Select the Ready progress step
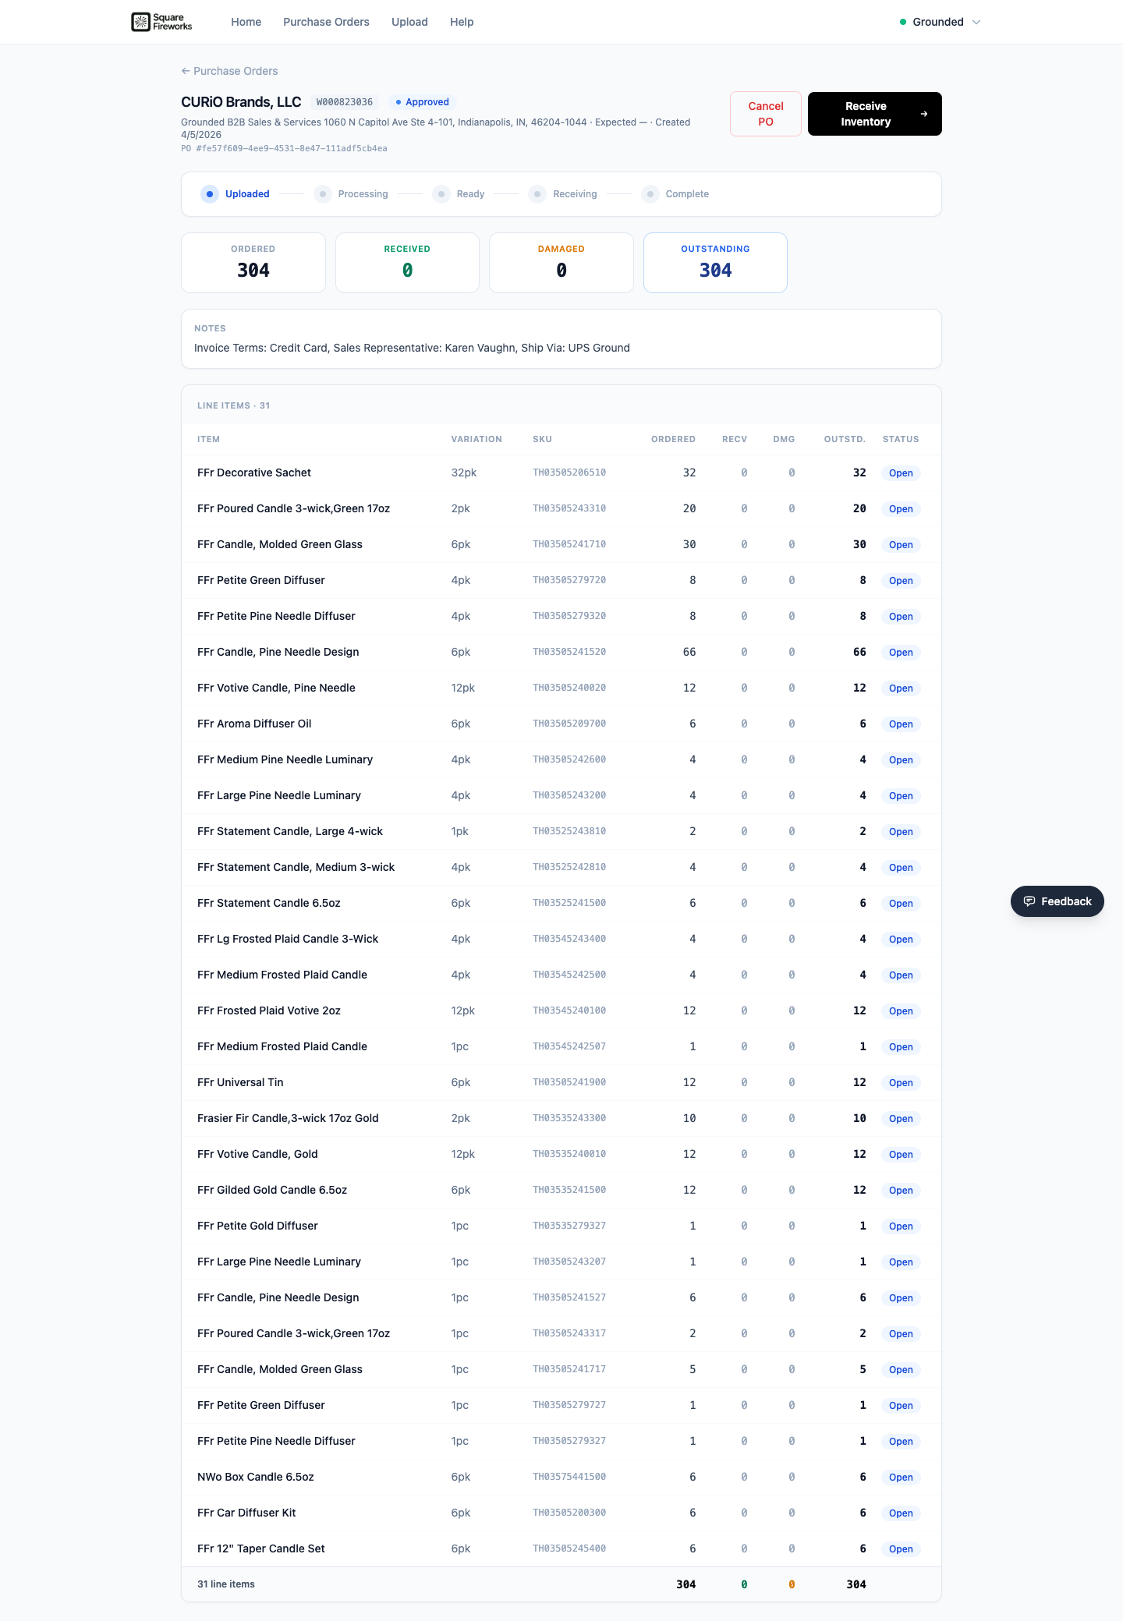This screenshot has height=1621, width=1123. click(459, 194)
